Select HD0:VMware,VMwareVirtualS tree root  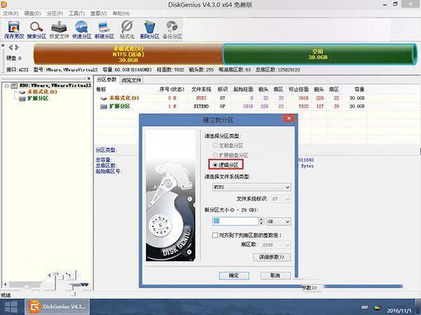pyautogui.click(x=55, y=85)
